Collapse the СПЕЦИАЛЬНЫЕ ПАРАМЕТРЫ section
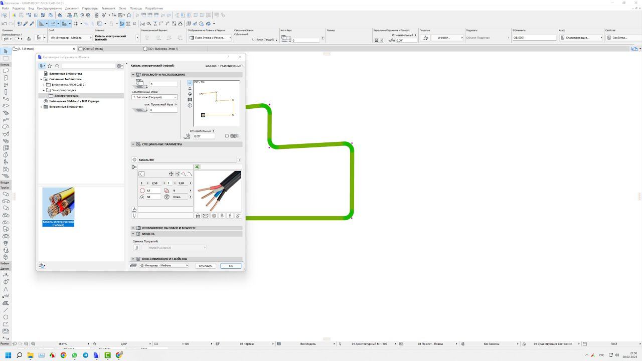The width and height of the screenshot is (642, 361). pyautogui.click(x=133, y=144)
